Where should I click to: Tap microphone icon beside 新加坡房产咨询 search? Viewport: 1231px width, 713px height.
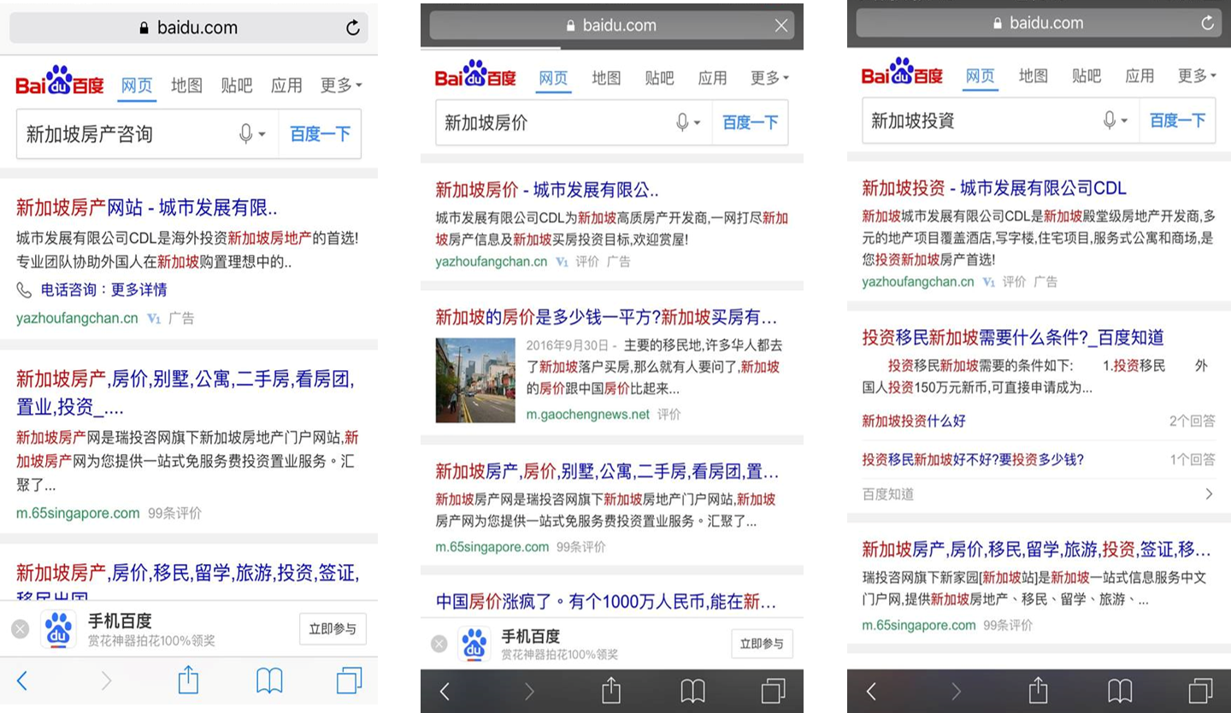point(246,134)
